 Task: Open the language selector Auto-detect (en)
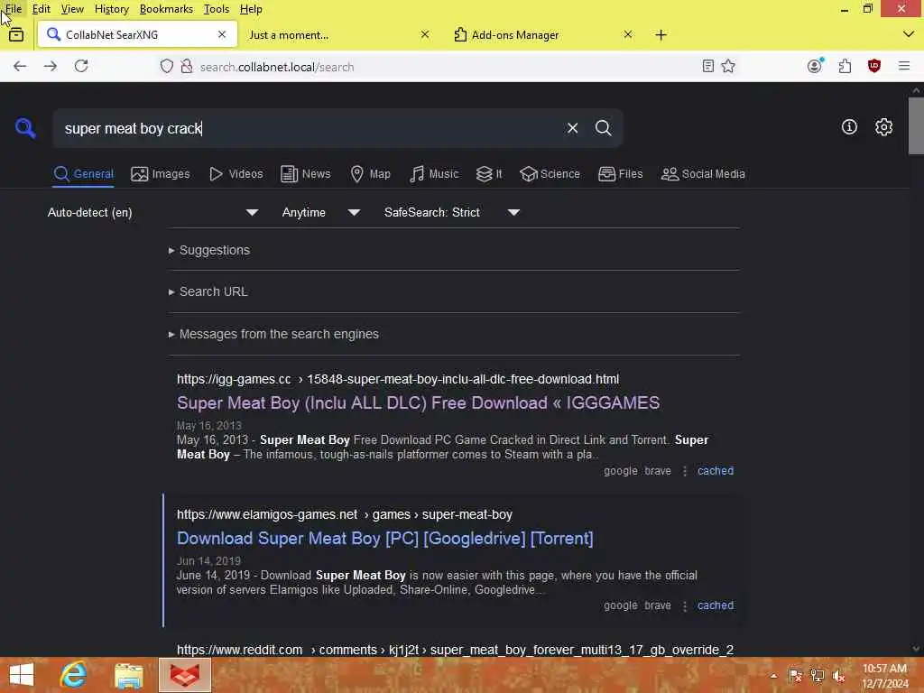(152, 213)
